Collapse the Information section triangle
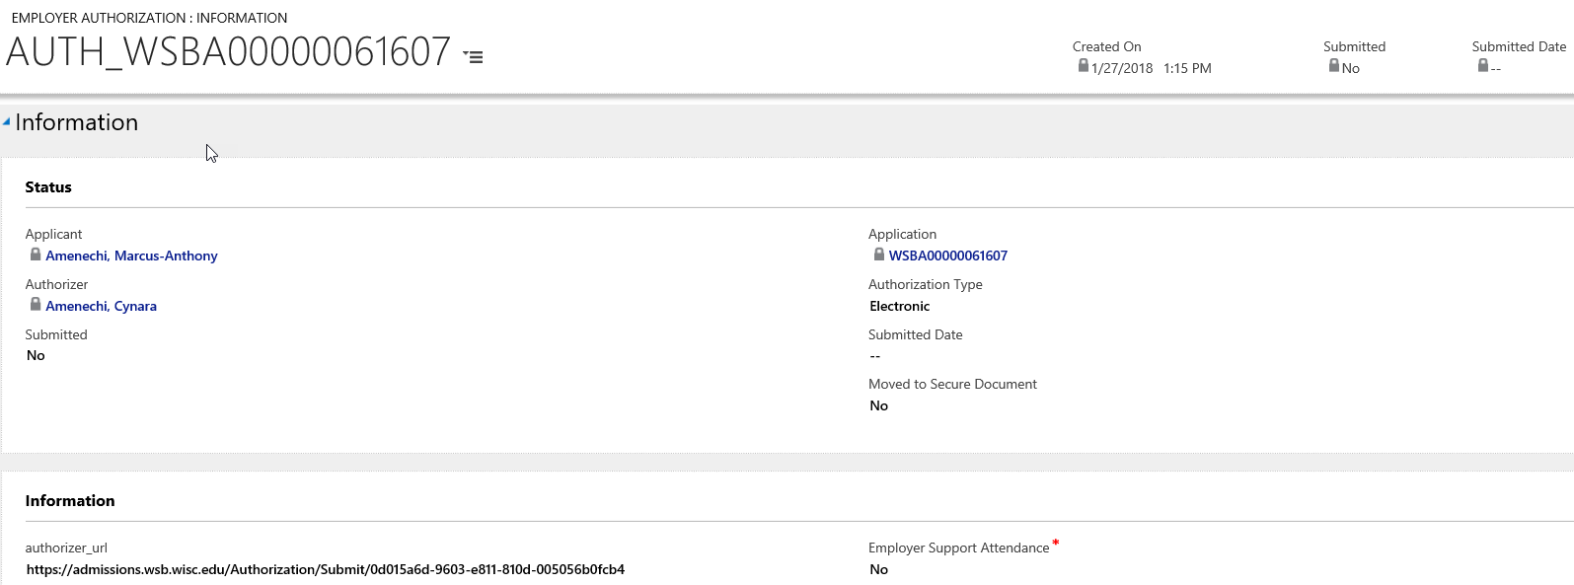Viewport: 1574px width, 585px height. 7,122
